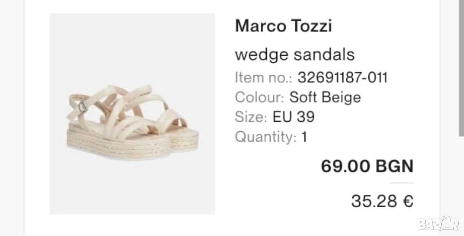Viewport: 464px width, 236px height.
Task: Select the Soft Beige colour value
Action: (325, 97)
